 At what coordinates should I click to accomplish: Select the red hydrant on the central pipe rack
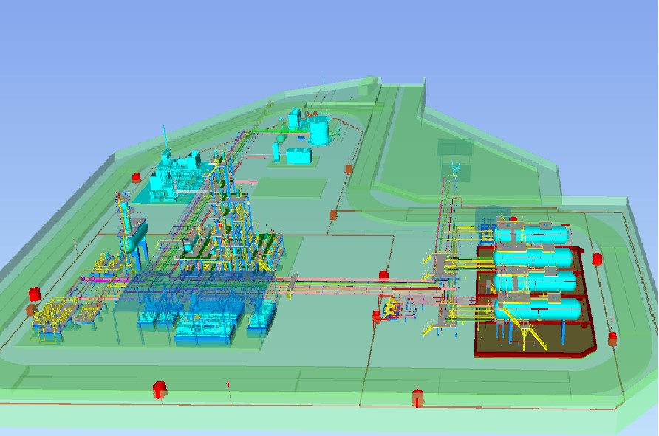coord(383,275)
